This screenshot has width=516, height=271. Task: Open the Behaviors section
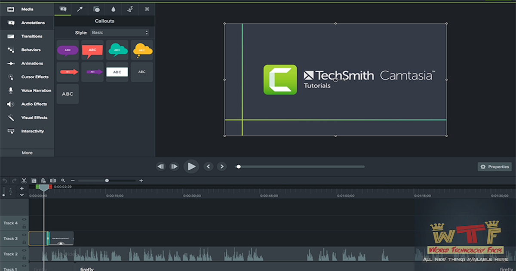tap(27, 50)
